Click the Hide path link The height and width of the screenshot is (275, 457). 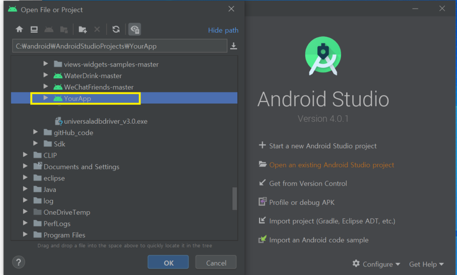(x=223, y=30)
